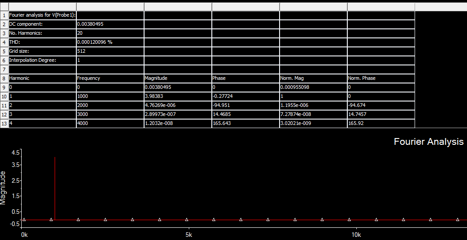
Task: Click the Norm. Mag cell 1.1955e-006
Action: (313, 105)
